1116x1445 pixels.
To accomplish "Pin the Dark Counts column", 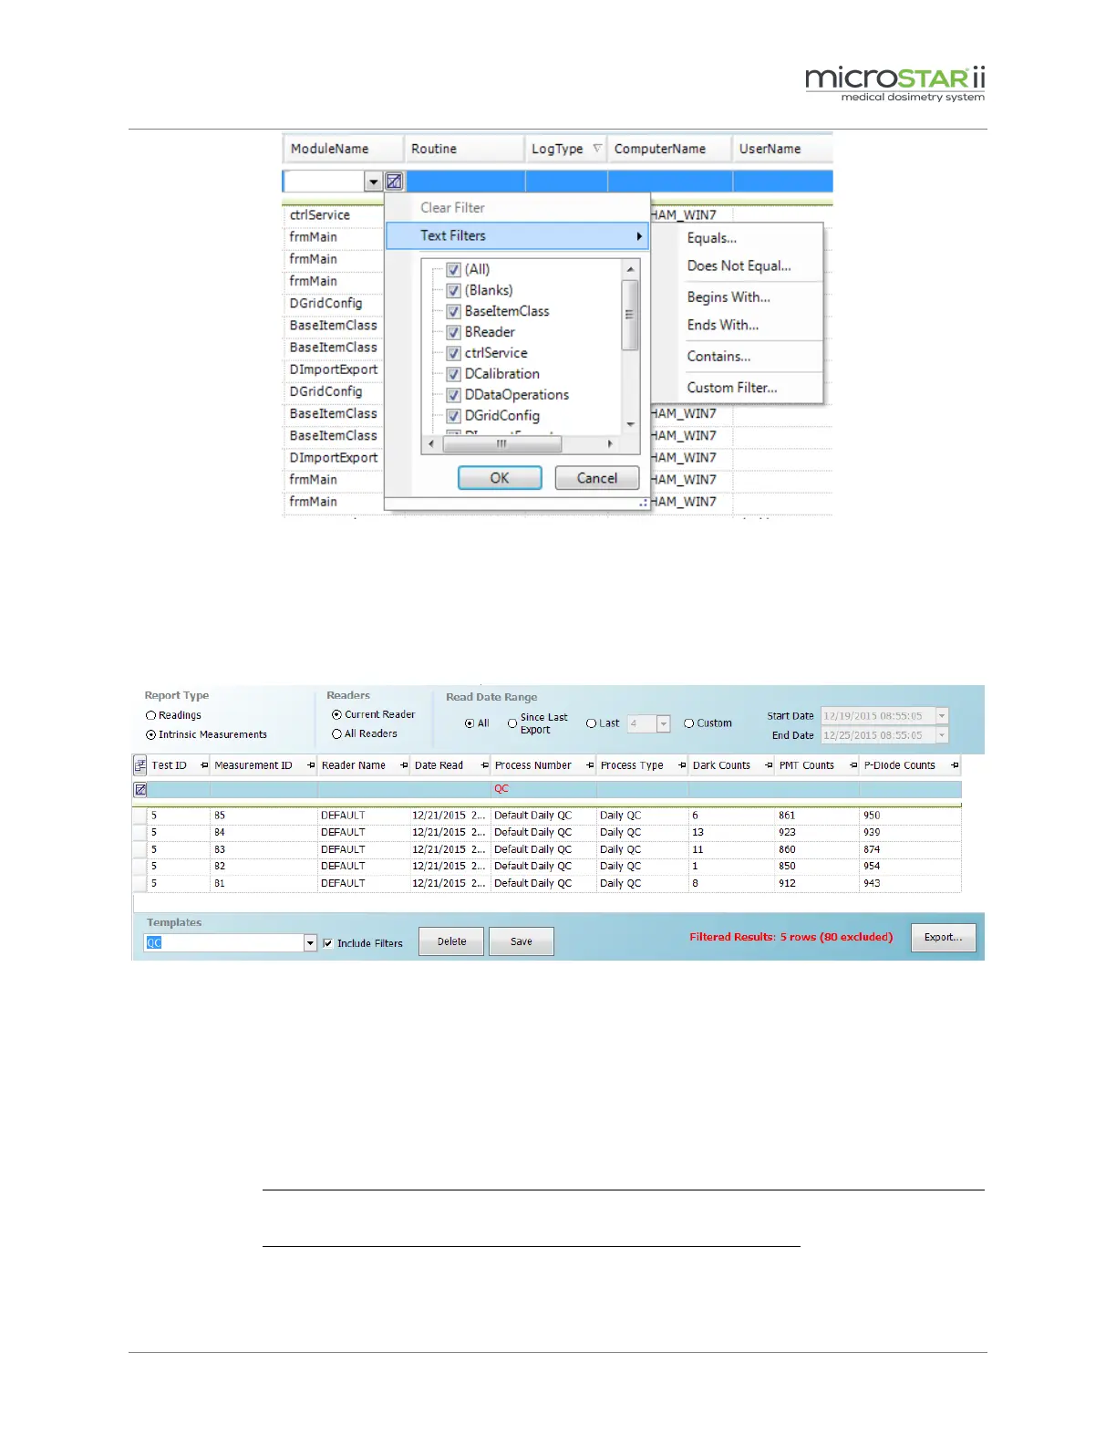I will click(769, 765).
